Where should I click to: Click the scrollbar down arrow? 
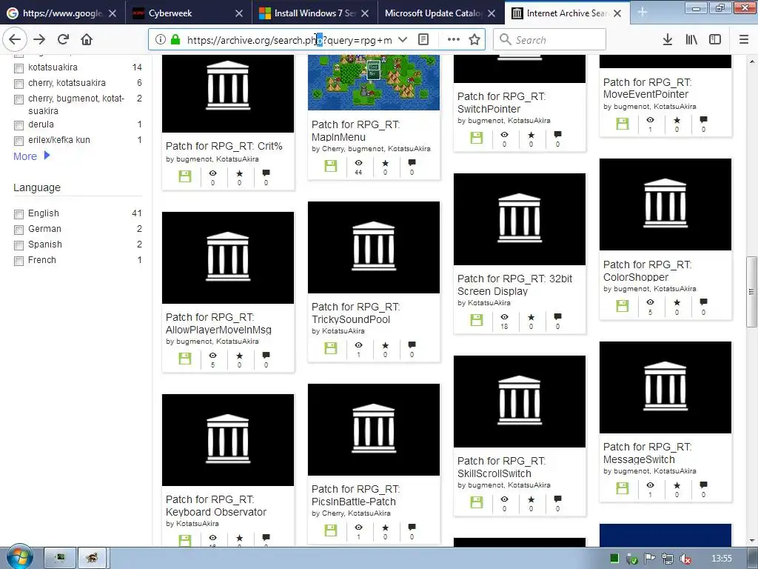pos(751,540)
